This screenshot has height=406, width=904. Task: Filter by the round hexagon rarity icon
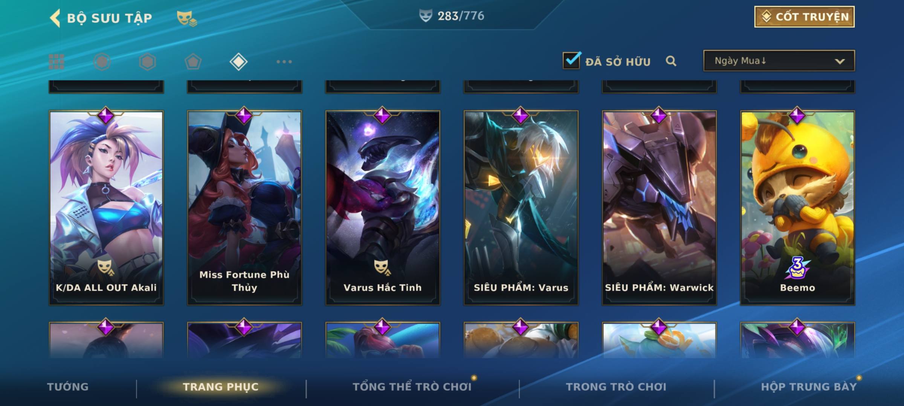pyautogui.click(x=102, y=62)
